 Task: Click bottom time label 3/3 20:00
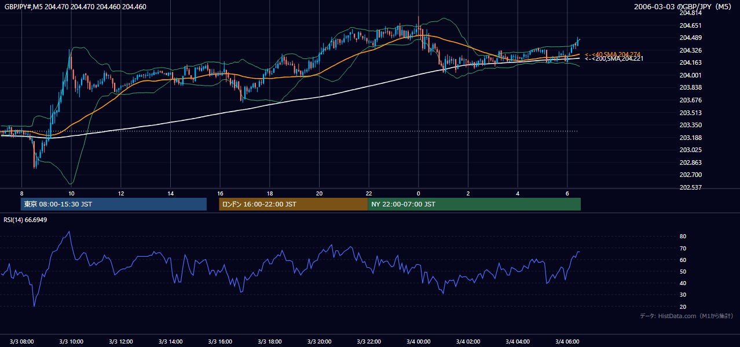pyautogui.click(x=319, y=341)
